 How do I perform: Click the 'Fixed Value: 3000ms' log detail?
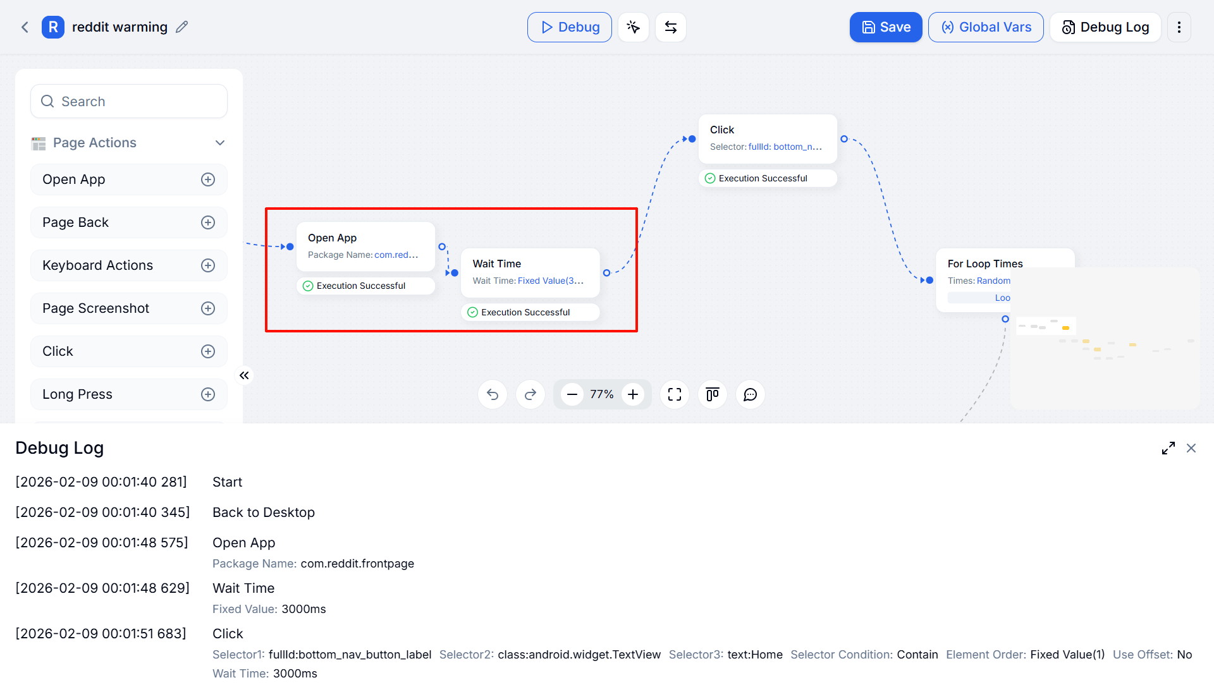coord(269,609)
